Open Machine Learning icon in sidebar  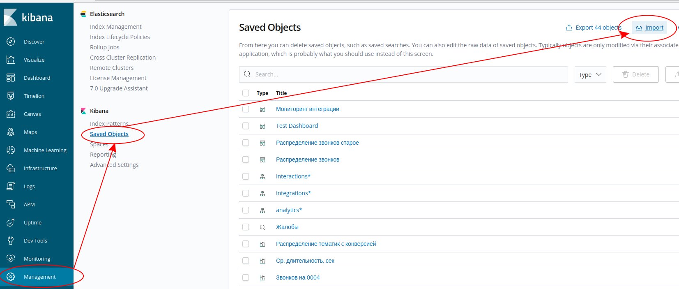(x=11, y=150)
